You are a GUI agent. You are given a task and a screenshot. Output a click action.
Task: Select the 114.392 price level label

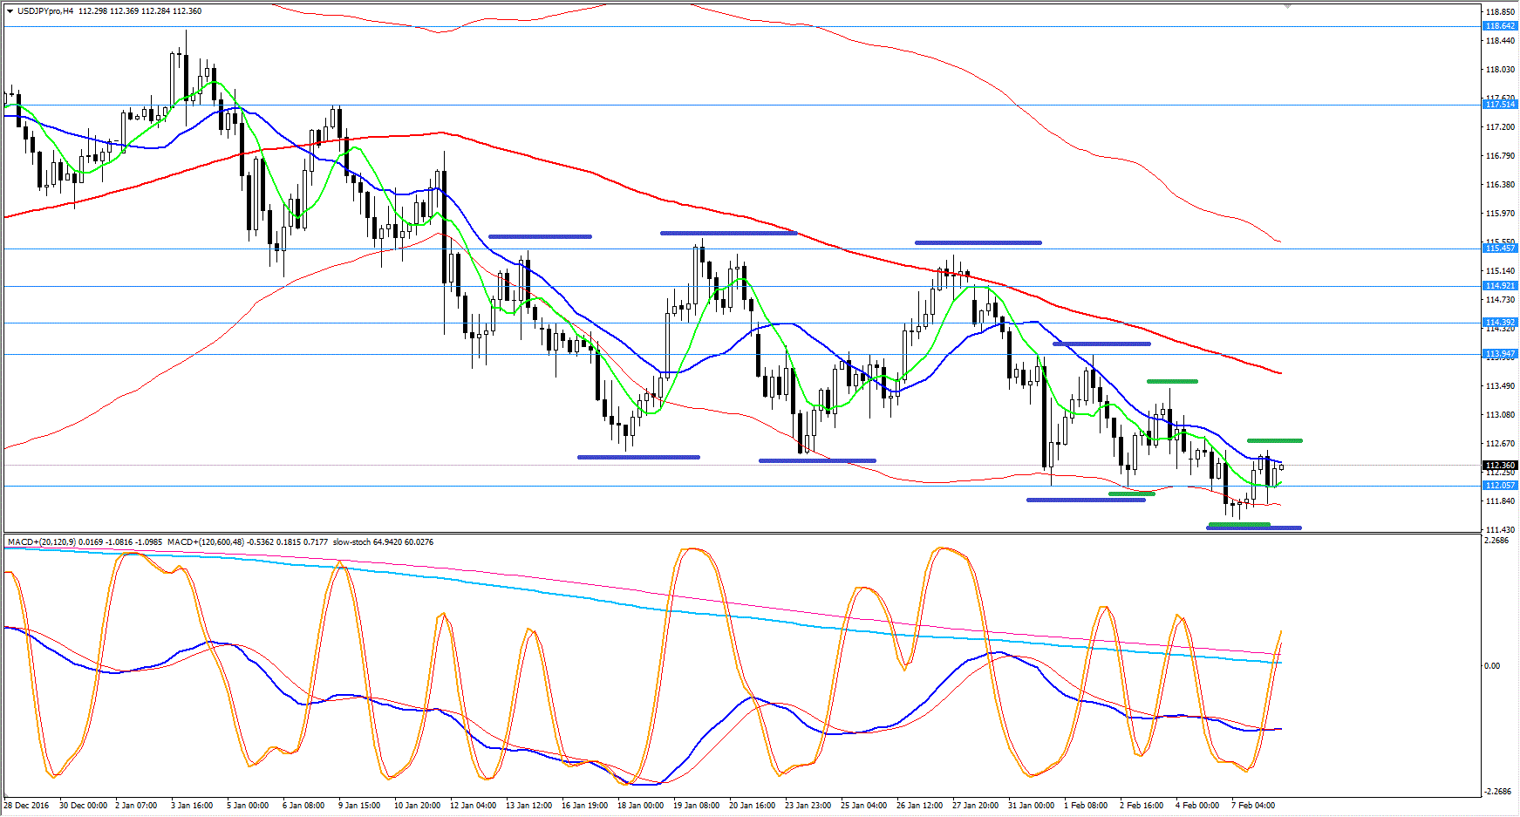point(1500,323)
